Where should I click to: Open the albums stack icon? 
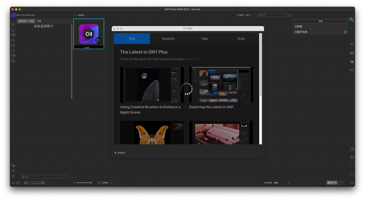(13, 56)
